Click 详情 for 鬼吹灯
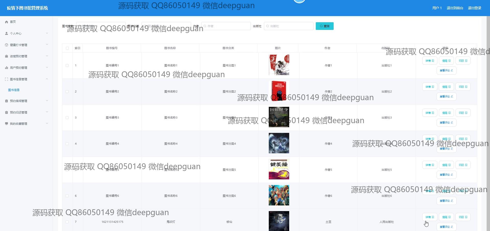Image resolution: width=490 pixels, height=231 pixels. pyautogui.click(x=430, y=217)
